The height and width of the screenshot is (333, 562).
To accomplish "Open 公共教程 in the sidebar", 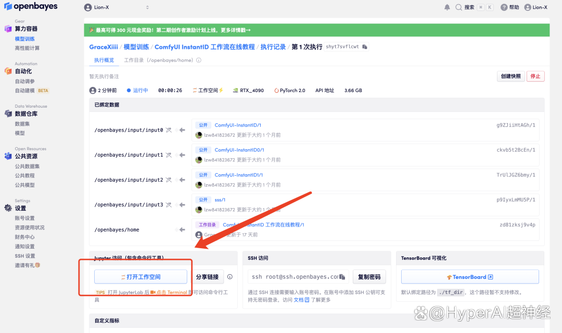I will (x=25, y=176).
